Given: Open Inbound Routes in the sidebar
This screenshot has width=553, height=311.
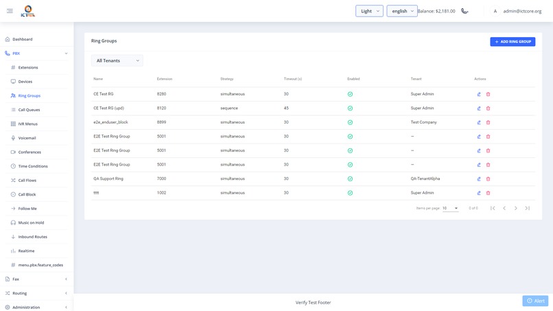Looking at the screenshot, I should (x=32, y=237).
